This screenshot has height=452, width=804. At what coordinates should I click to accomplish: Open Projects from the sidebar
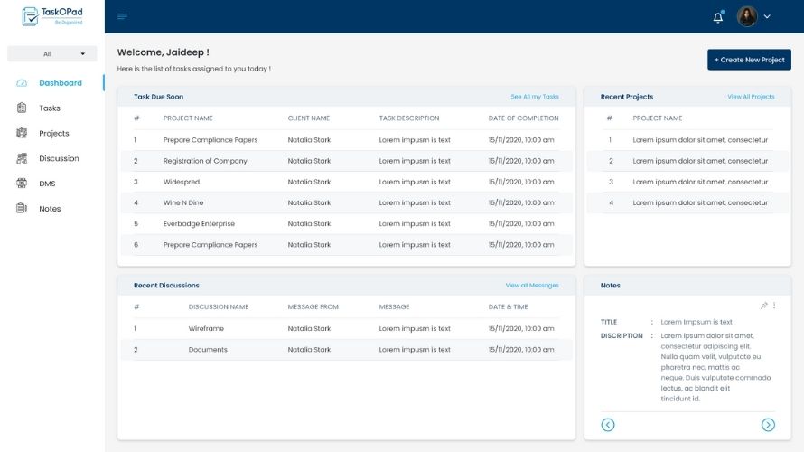pos(53,134)
